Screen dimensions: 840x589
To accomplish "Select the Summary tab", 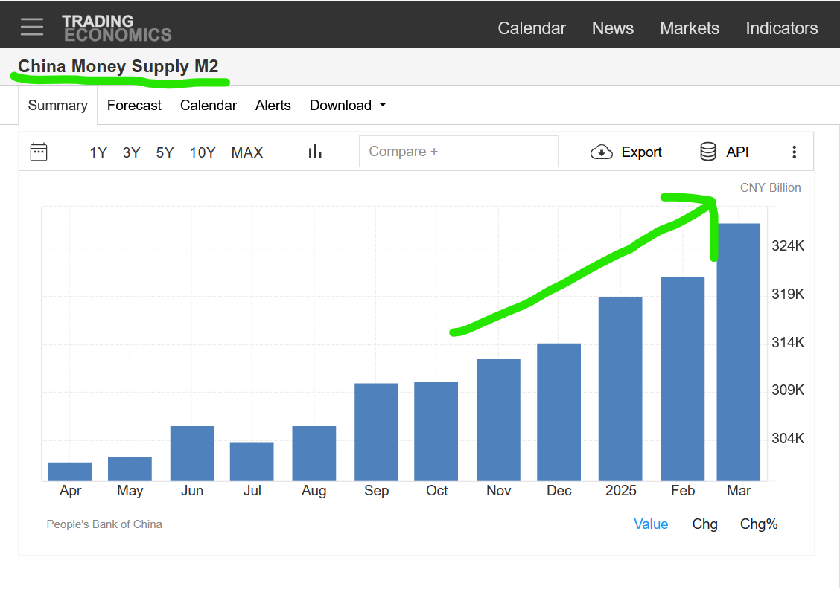I will [58, 106].
